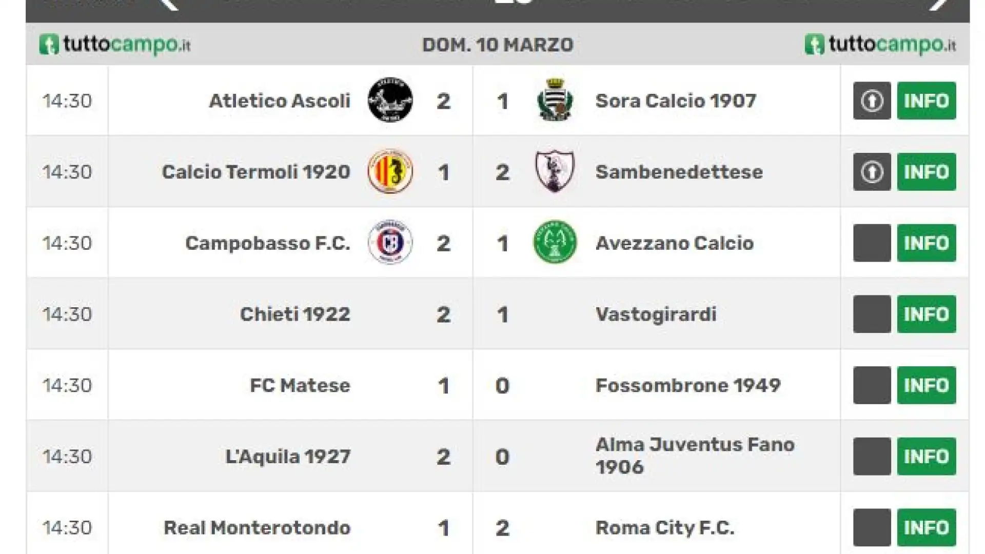Open INFO for FC Matese match
The height and width of the screenshot is (554, 985).
click(927, 385)
